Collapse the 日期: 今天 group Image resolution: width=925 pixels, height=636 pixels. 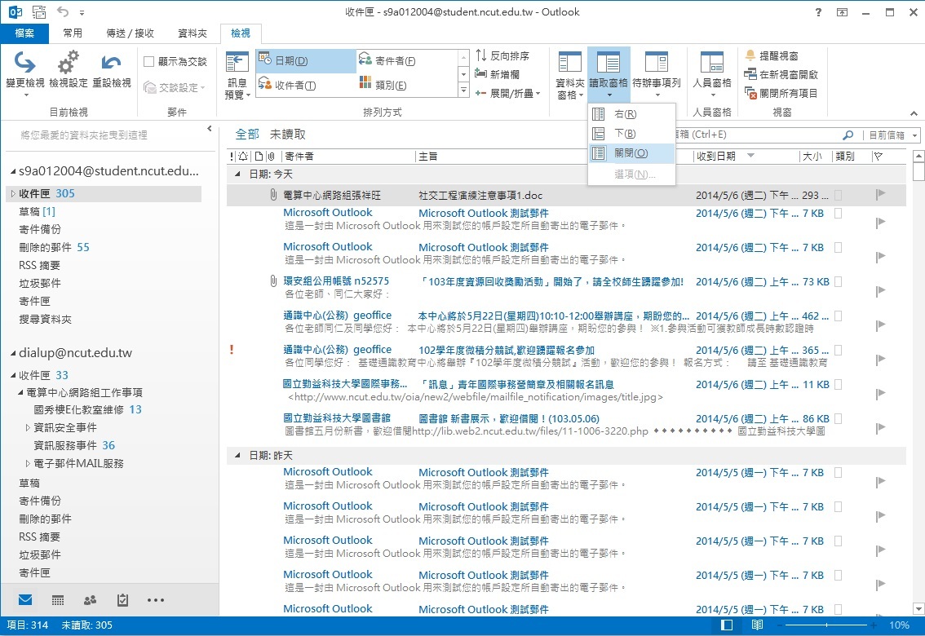pyautogui.click(x=237, y=174)
